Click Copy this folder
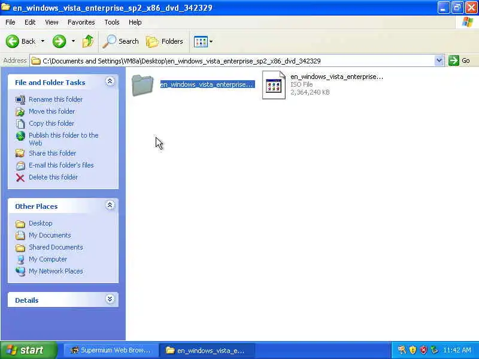This screenshot has width=479, height=359. click(x=51, y=123)
